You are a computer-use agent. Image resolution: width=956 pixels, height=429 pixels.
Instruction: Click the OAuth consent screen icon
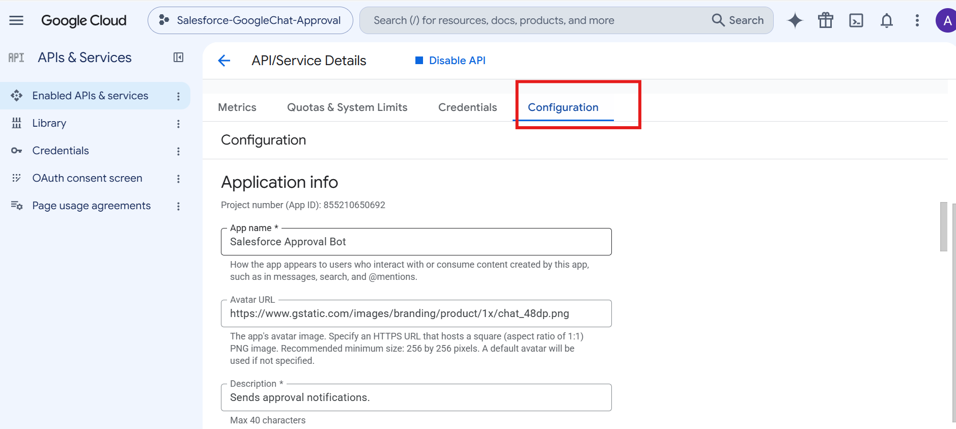point(16,178)
